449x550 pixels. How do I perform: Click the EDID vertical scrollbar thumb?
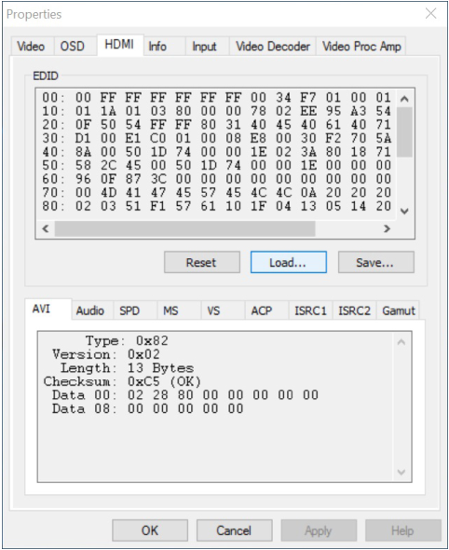click(x=404, y=131)
